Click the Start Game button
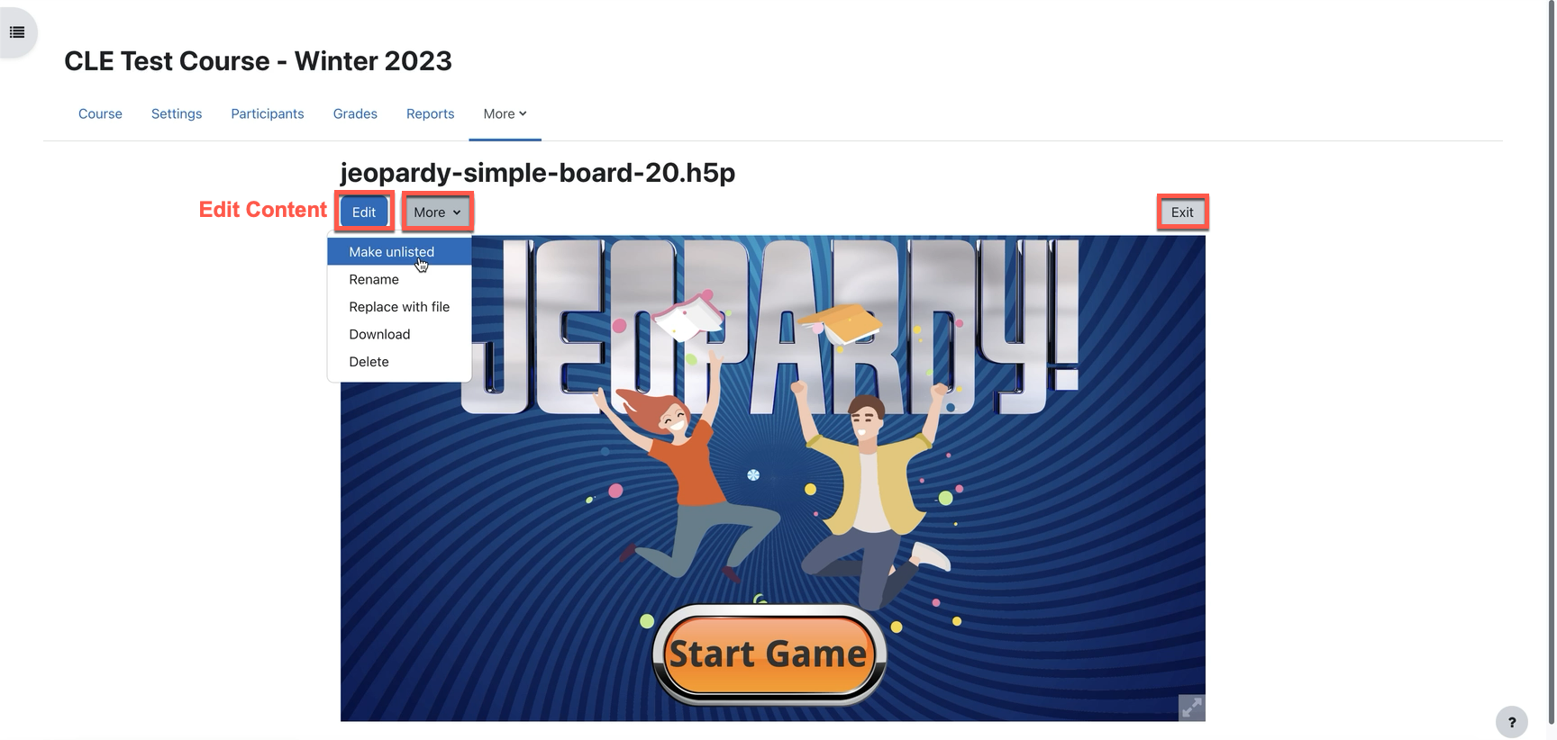The width and height of the screenshot is (1557, 740). 769,654
